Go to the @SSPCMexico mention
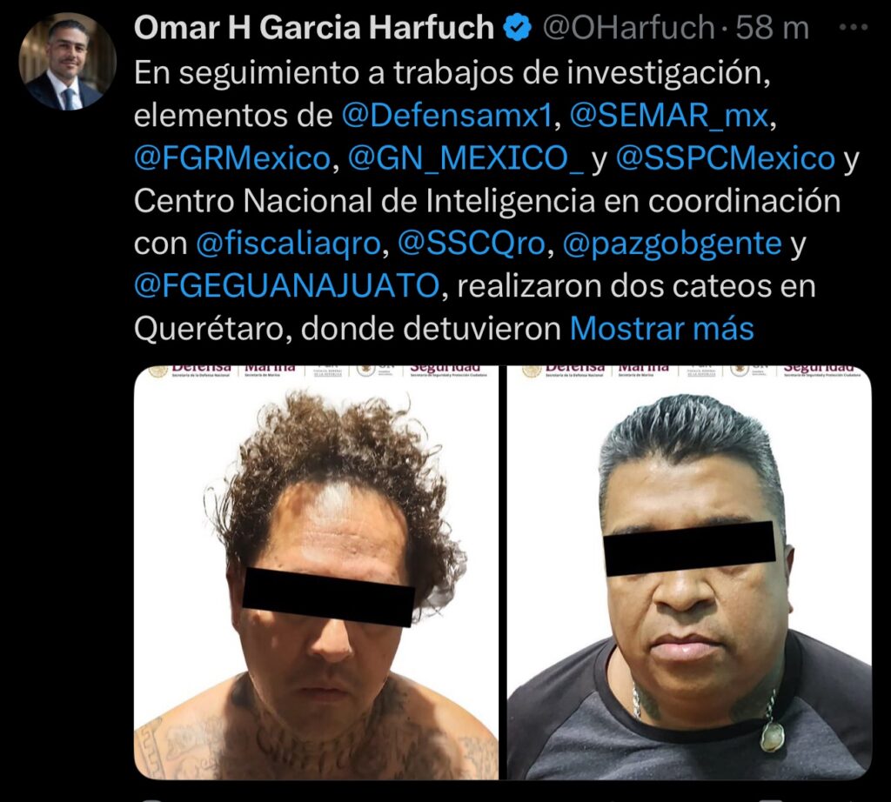Viewport: 891px width, 802px height. tap(726, 158)
